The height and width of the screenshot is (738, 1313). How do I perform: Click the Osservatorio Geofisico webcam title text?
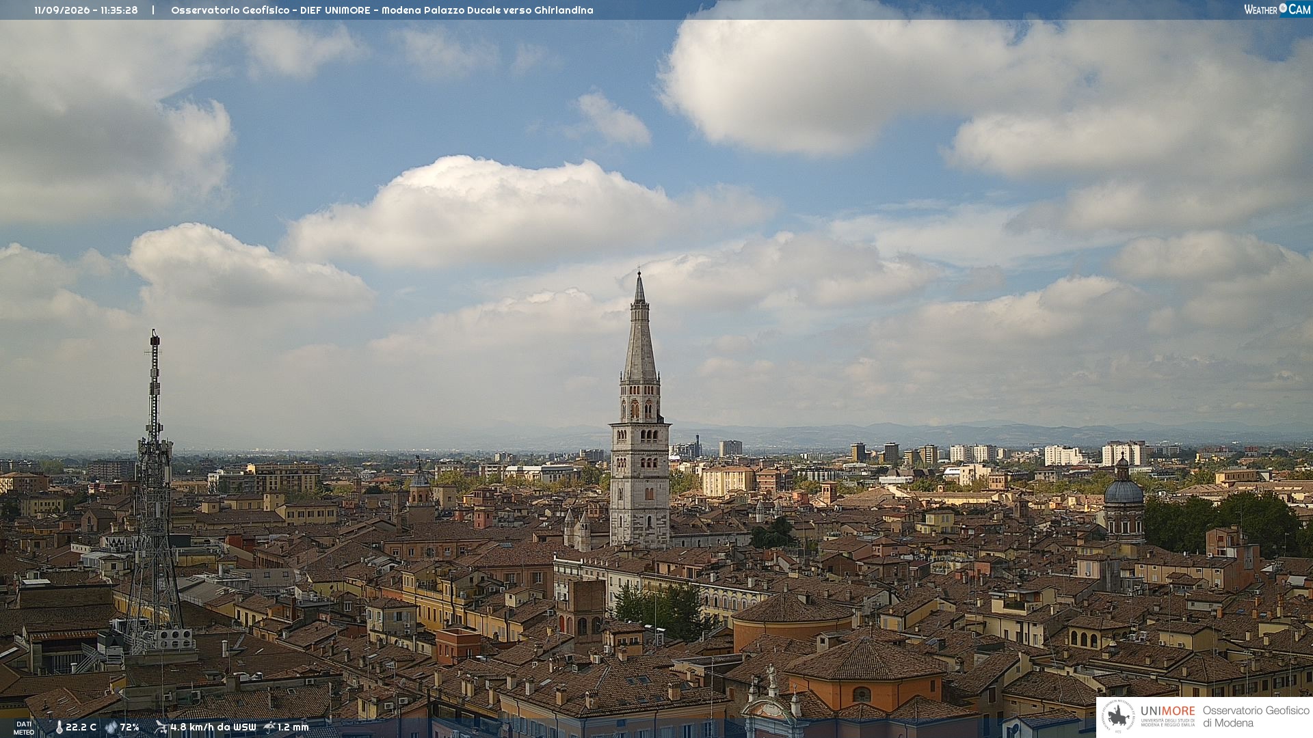pyautogui.click(x=382, y=10)
